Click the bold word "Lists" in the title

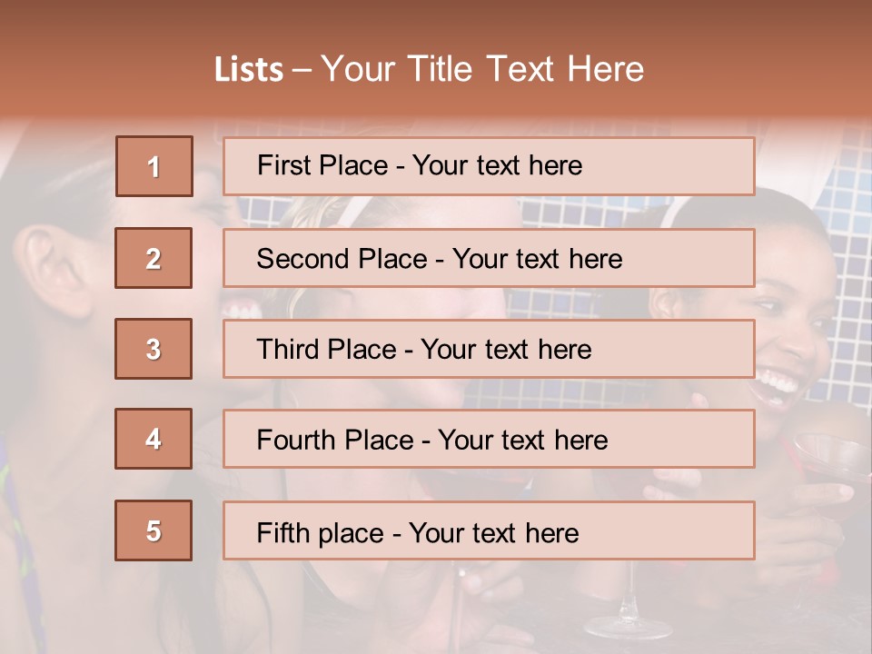(248, 70)
